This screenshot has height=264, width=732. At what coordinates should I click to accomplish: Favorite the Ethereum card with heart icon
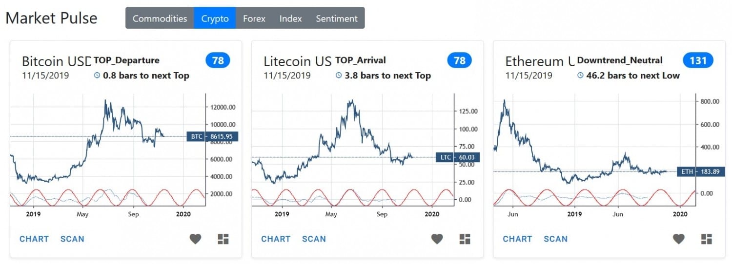point(678,239)
